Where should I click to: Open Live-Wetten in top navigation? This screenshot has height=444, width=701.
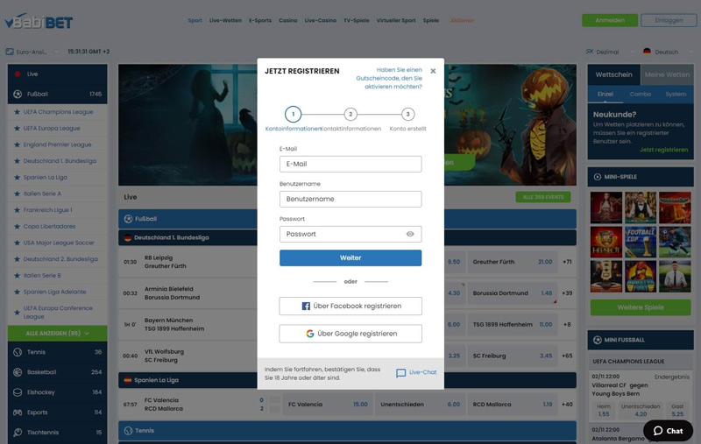[225, 20]
